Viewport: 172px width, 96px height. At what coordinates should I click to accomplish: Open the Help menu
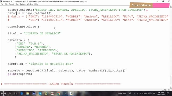[x=36, y=4]
